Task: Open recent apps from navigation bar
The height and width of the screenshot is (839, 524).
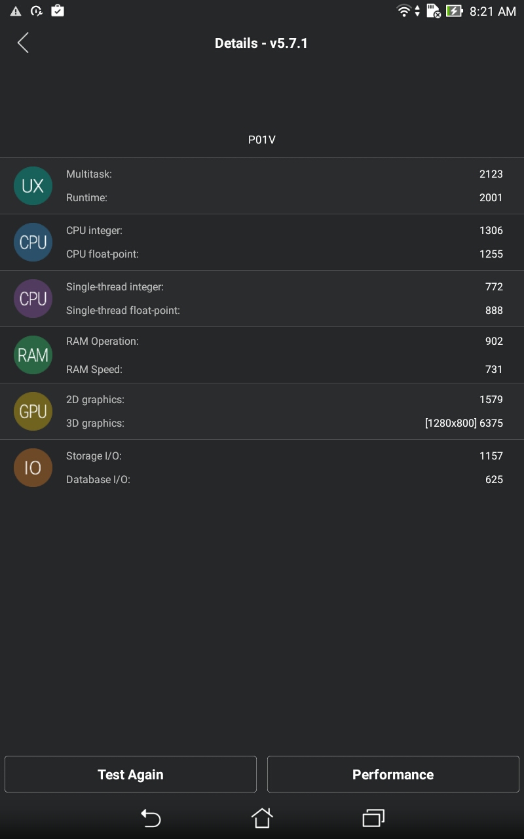Action: point(373,817)
